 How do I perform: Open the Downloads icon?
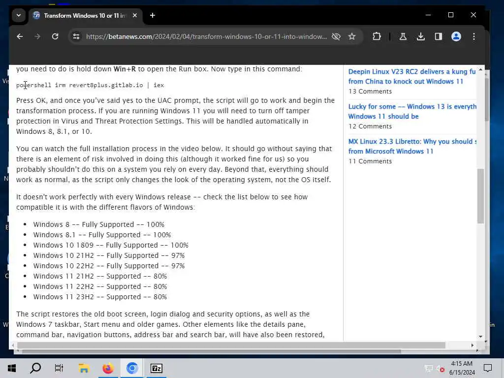[421, 36]
